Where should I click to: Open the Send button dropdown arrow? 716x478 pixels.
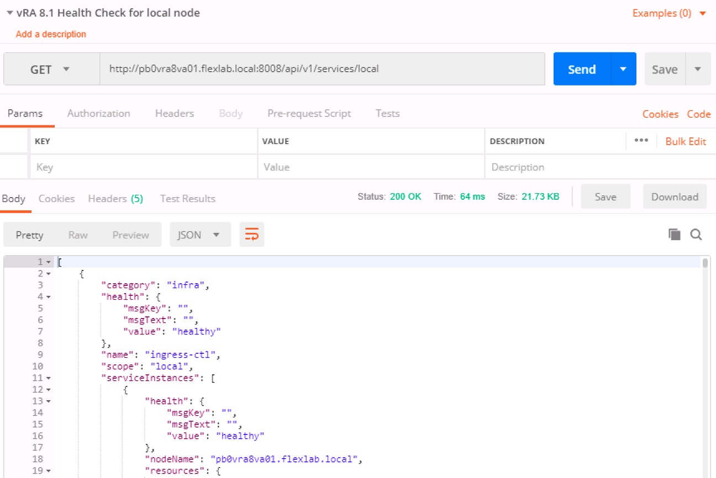point(623,69)
